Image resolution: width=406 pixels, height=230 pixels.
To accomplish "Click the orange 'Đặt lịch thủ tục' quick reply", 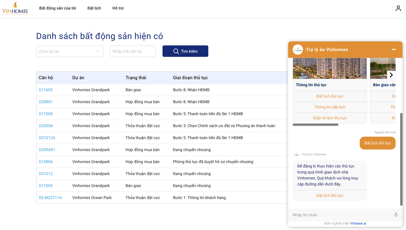I will 377,143.
